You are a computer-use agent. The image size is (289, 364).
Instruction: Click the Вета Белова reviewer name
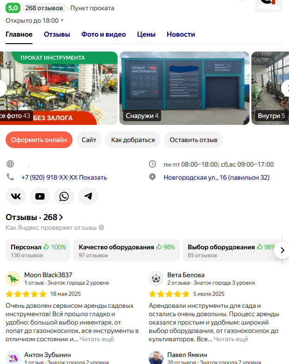pos(186,275)
